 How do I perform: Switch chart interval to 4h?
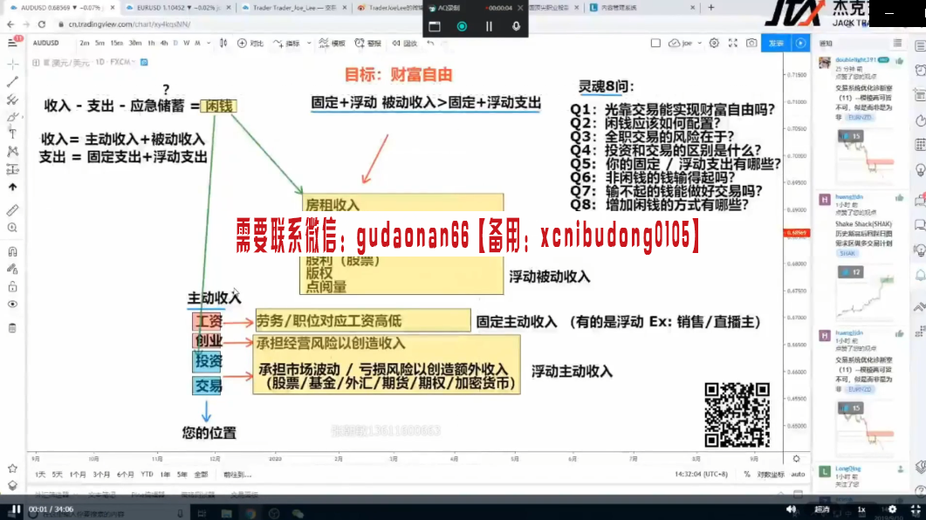pos(164,43)
